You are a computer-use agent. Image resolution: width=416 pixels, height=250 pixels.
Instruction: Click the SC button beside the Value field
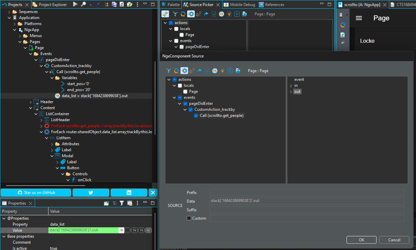tap(148, 230)
